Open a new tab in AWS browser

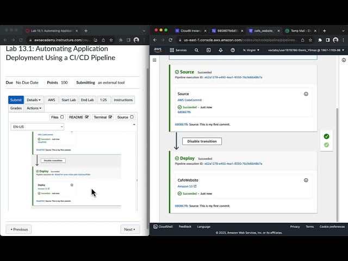[x=324, y=31]
